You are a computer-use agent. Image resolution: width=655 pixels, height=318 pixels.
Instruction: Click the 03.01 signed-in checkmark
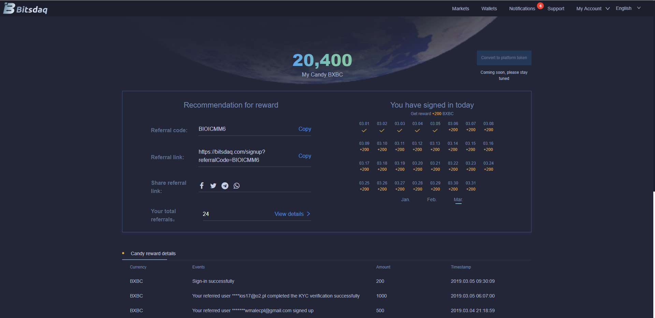click(x=364, y=130)
